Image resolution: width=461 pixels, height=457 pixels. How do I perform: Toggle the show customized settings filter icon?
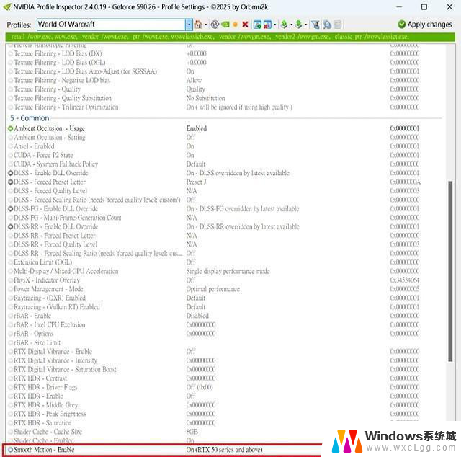click(315, 25)
